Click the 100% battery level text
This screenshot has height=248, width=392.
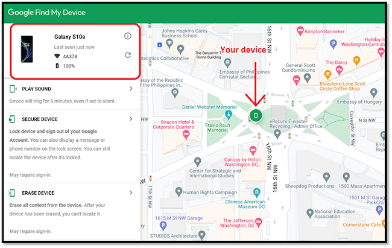click(69, 66)
